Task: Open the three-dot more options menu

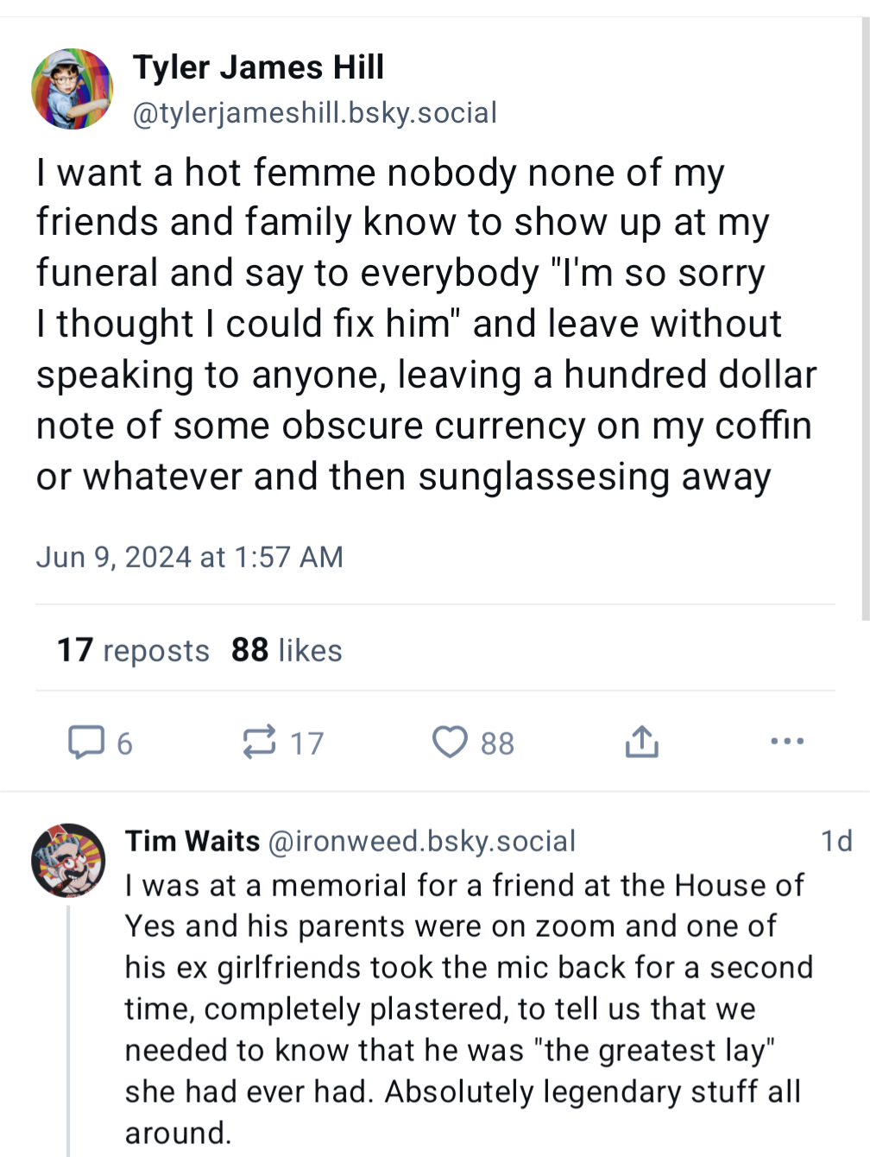Action: [x=787, y=741]
